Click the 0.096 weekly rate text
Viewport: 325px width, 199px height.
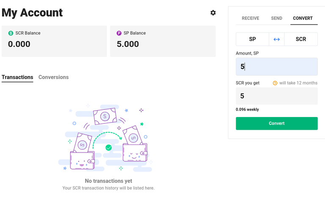[x=247, y=109]
